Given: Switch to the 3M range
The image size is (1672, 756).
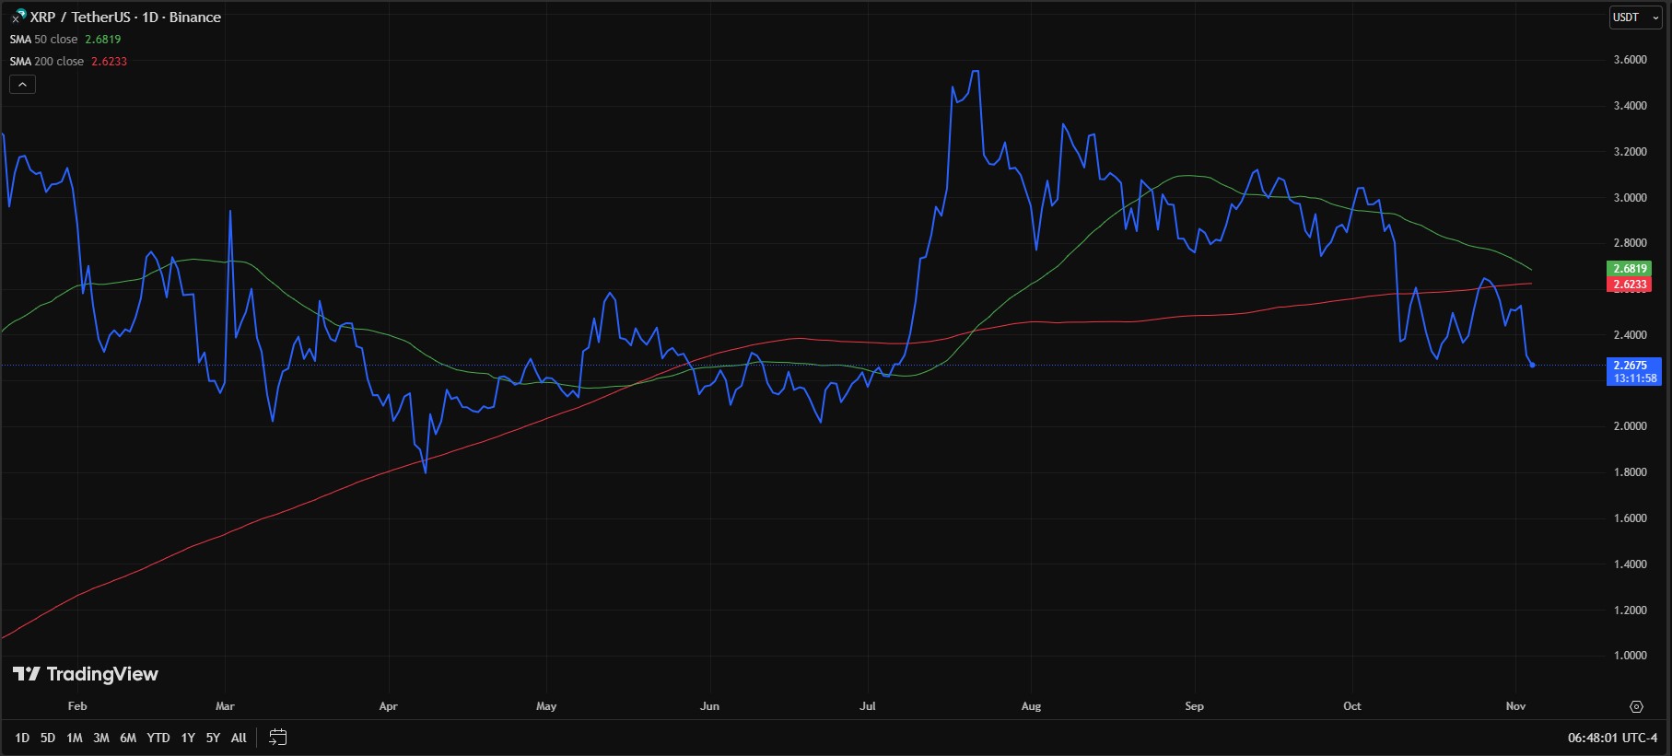Looking at the screenshot, I should [101, 738].
